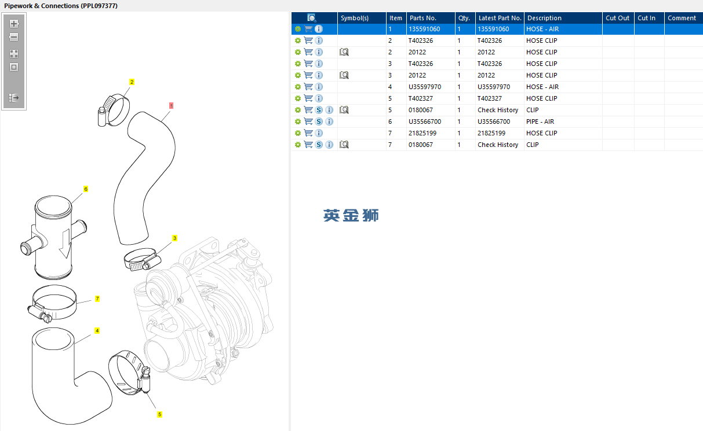
Task: Sort by the Description column header
Action: (x=564, y=18)
